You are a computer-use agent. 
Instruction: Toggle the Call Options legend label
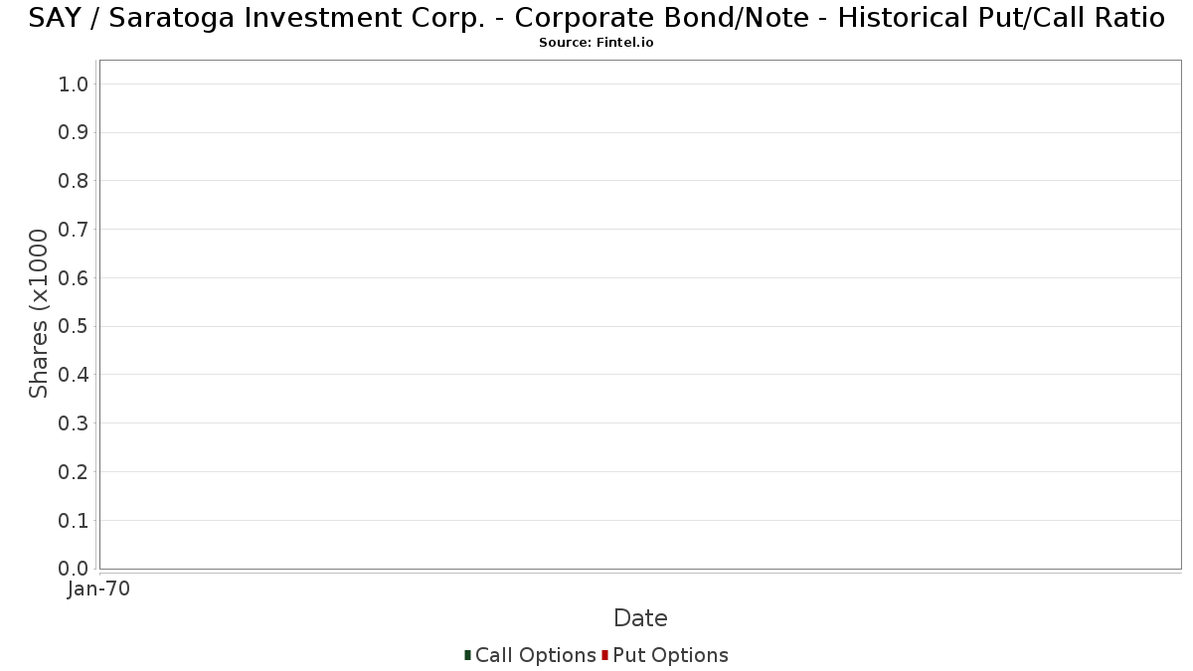tap(535, 655)
